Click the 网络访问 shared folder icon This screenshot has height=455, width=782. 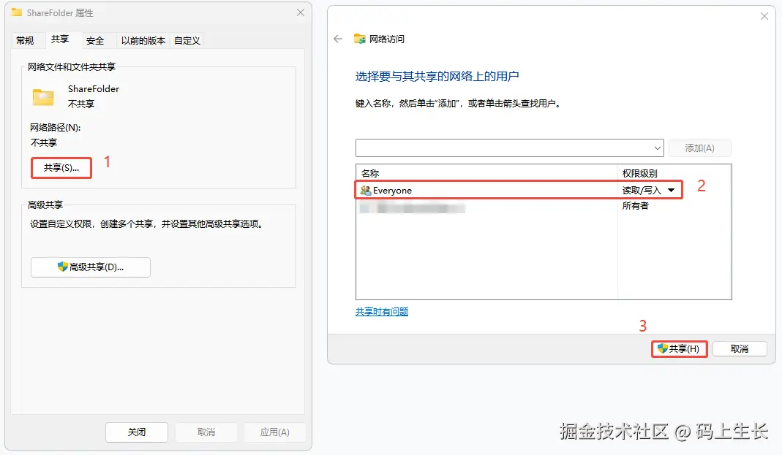[x=360, y=39]
